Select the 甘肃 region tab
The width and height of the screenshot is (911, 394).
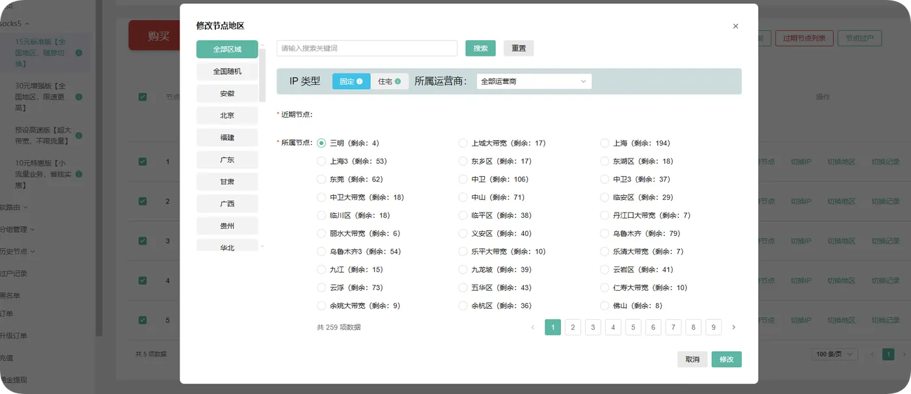[227, 182]
